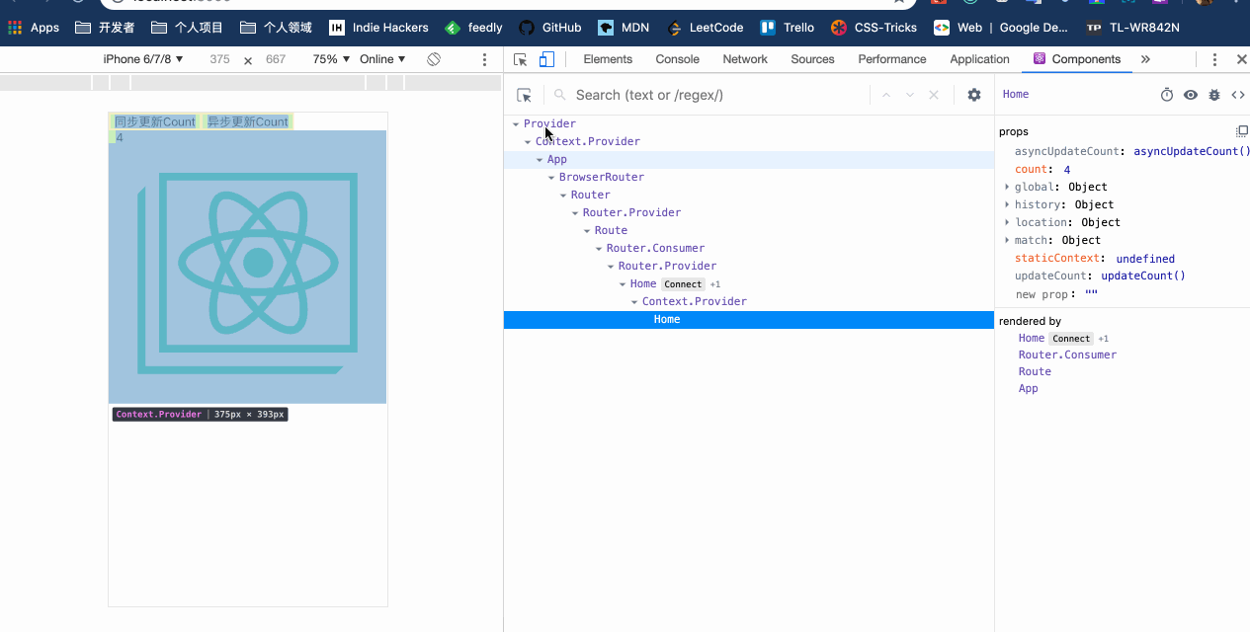Screen dimensions: 1250x632
Task: Click the rotate device orientation icon
Action: tap(434, 59)
